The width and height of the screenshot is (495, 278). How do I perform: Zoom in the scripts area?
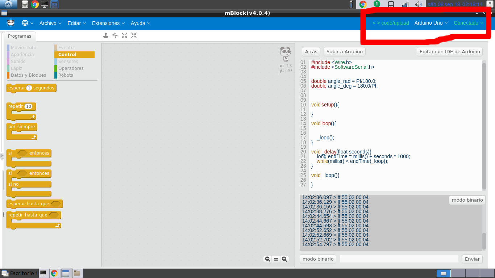(284, 259)
